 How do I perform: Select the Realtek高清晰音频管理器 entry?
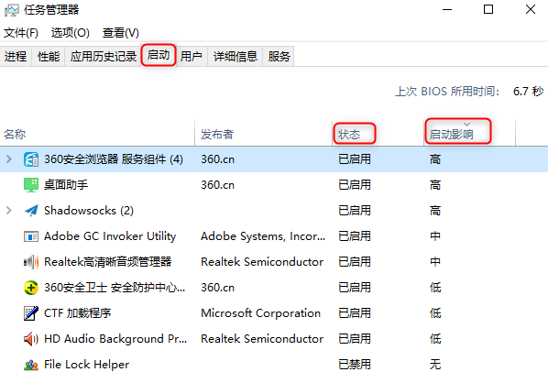point(107,262)
